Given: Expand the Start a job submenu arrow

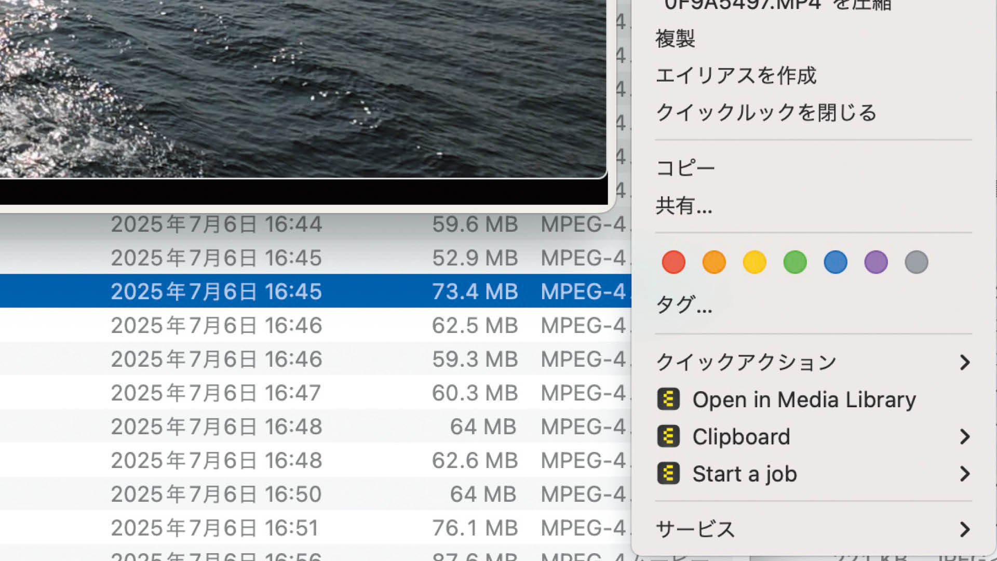Looking at the screenshot, I should click(964, 474).
